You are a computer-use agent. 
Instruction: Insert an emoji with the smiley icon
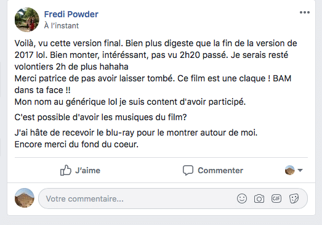pos(242,198)
